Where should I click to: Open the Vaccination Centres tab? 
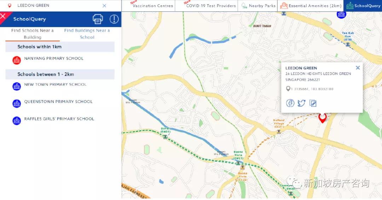152,6
